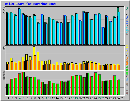Click the cyan pages bar for day 21
The height and width of the screenshot is (101, 130).
(x=85, y=29)
